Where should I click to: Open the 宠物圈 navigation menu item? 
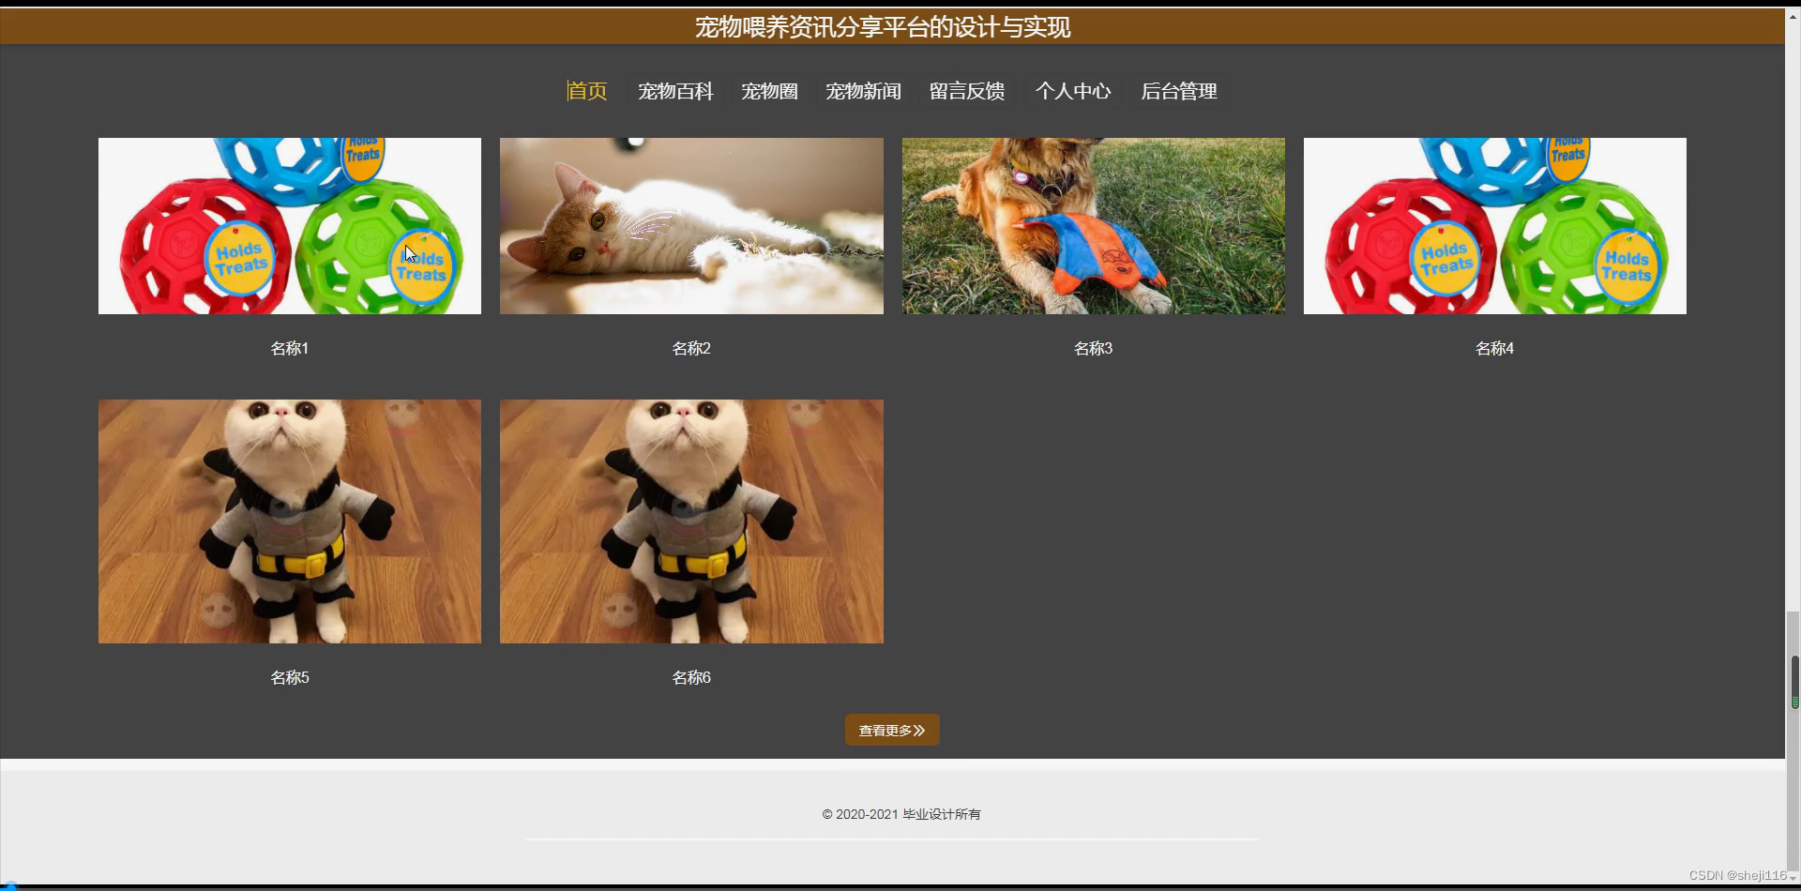pyautogui.click(x=768, y=91)
